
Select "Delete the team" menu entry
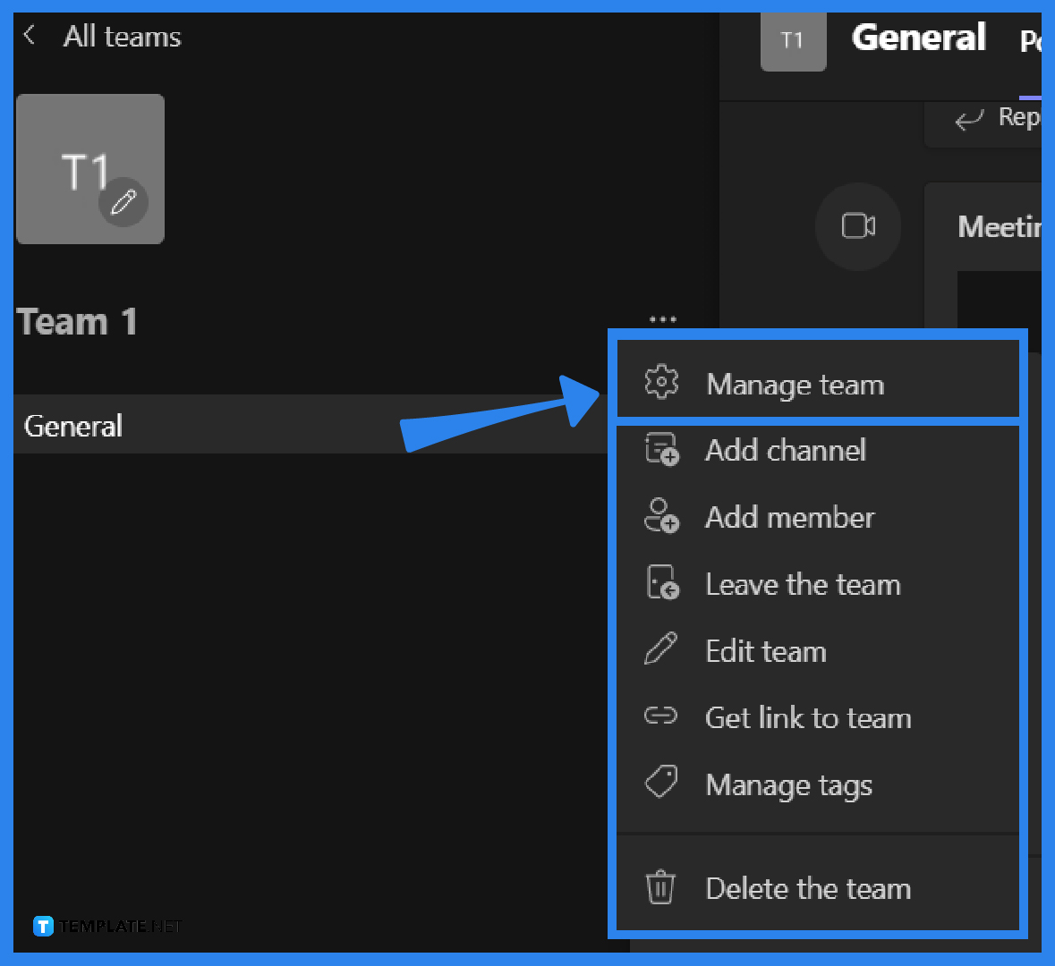[806, 887]
